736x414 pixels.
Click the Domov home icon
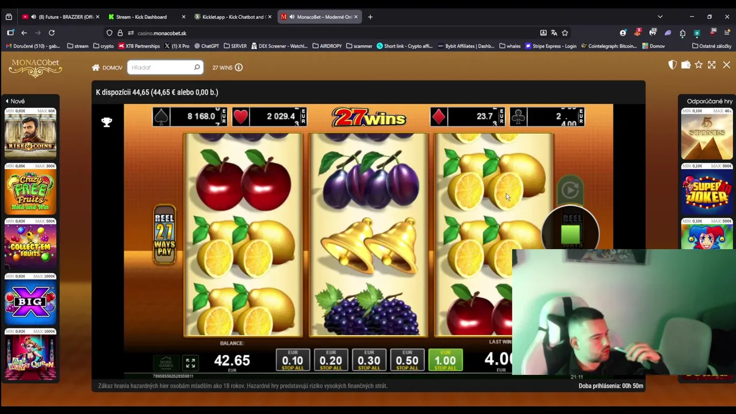pos(95,67)
